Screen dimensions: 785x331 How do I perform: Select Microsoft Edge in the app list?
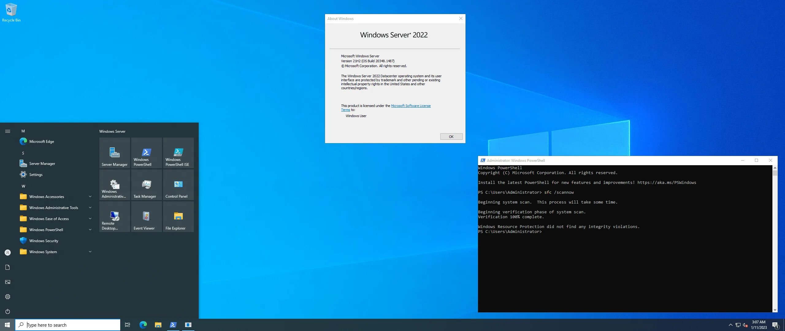pos(41,142)
